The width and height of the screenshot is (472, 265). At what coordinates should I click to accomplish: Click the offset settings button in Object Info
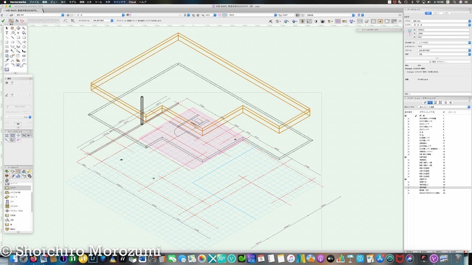[x=437, y=61]
